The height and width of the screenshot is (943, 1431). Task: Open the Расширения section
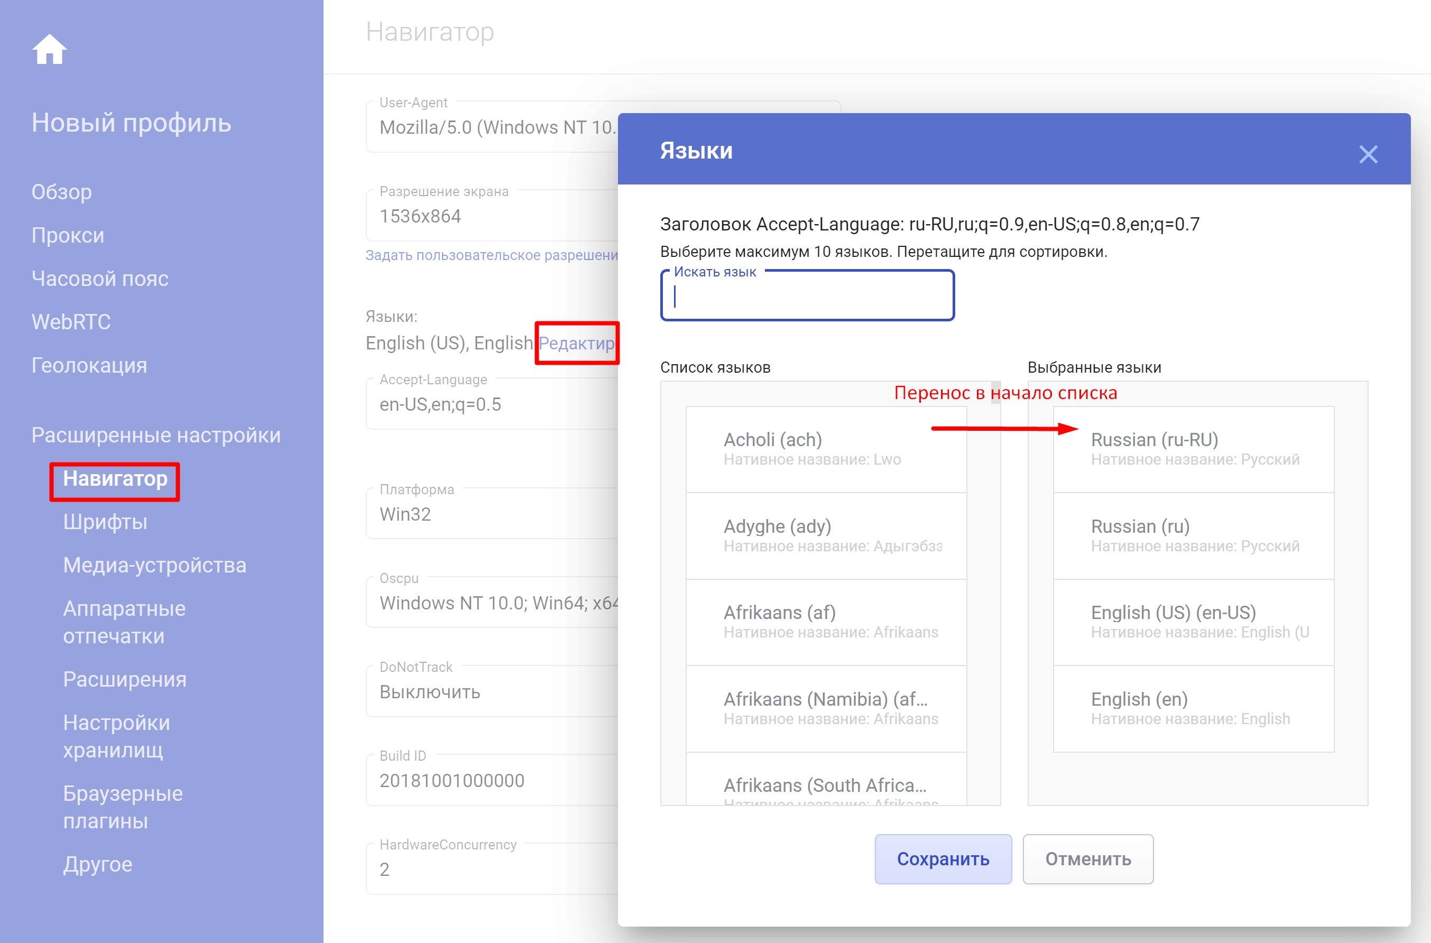click(124, 680)
